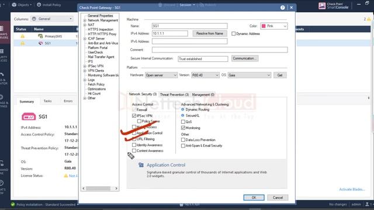374x210 pixels.
Task: Click the green policy installation success icon
Action: click(13, 205)
